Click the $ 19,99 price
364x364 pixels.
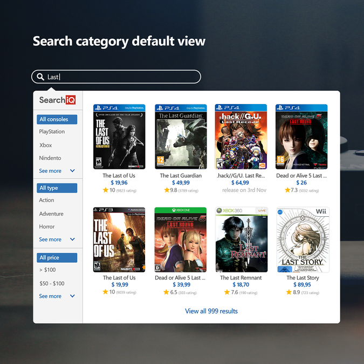[x=120, y=285]
